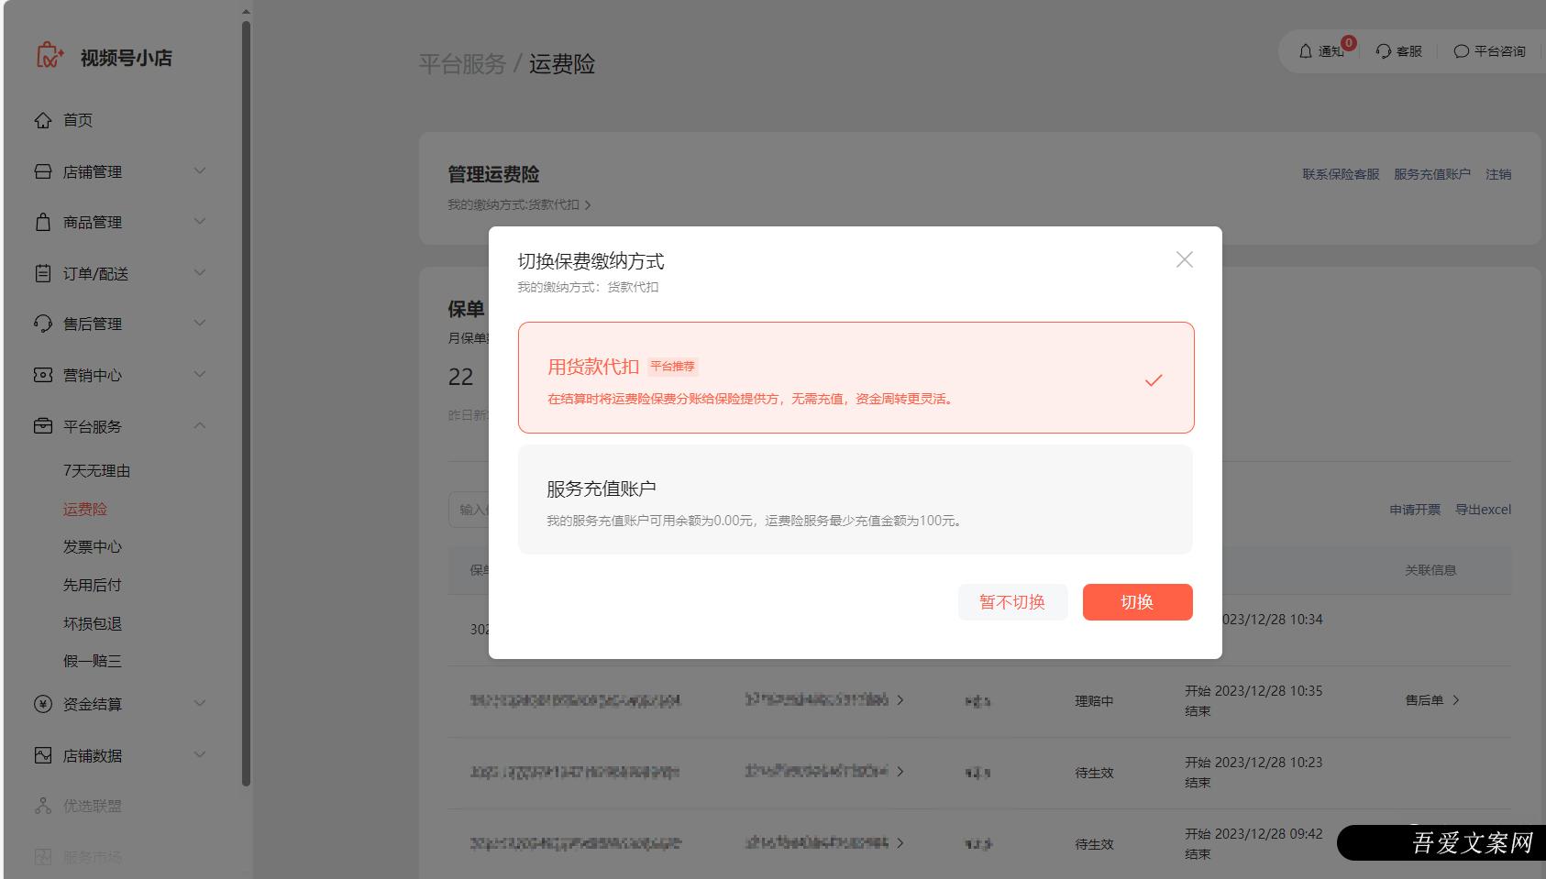Open 首页 home icon in sidebar
This screenshot has width=1546, height=879.
[x=43, y=120]
